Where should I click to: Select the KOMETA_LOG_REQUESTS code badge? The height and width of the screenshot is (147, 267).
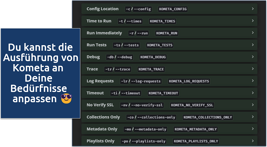tap(189, 81)
